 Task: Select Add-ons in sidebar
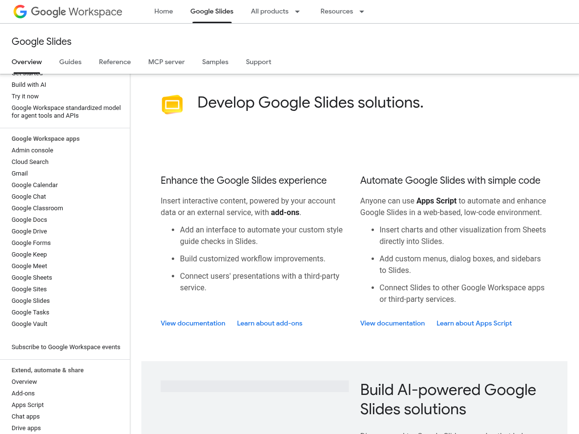pos(23,393)
